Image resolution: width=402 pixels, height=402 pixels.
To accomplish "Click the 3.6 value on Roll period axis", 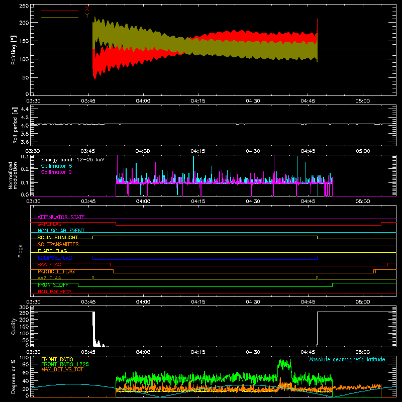I will [x=25, y=142].
